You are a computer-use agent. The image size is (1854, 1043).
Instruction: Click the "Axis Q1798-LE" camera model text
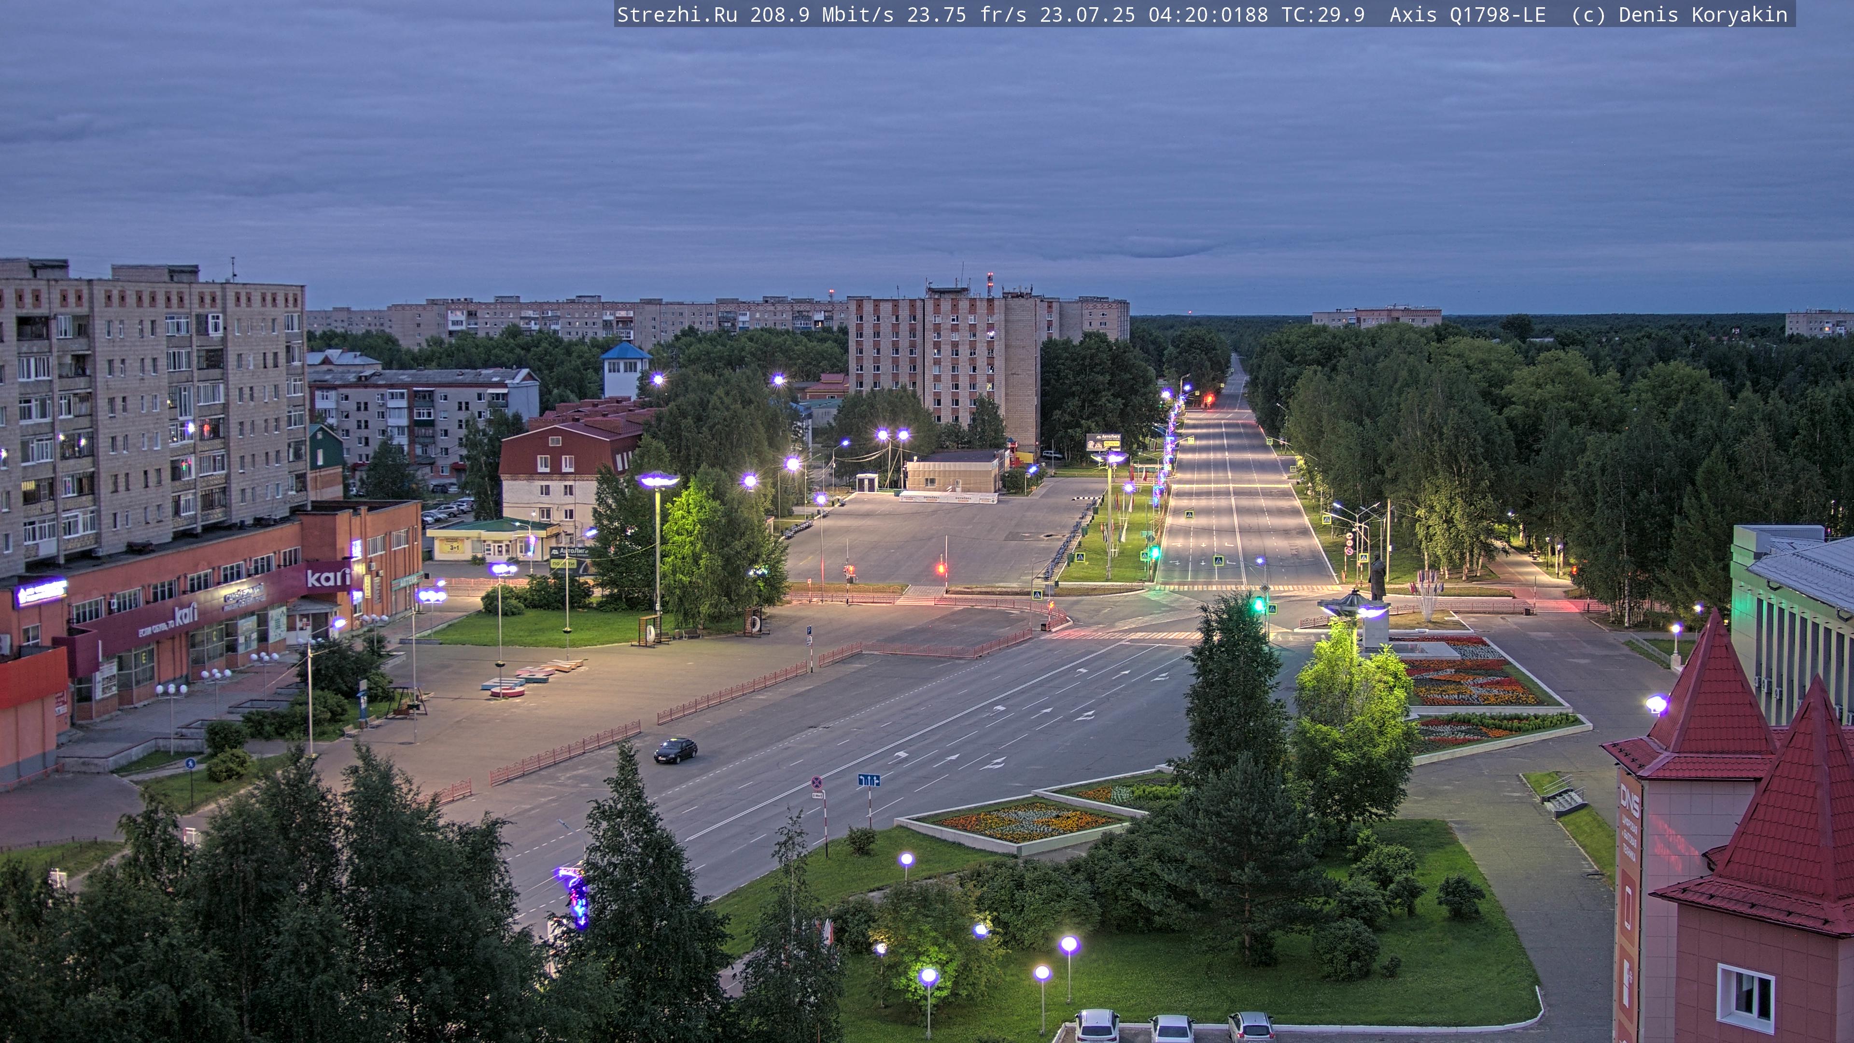(x=1468, y=14)
